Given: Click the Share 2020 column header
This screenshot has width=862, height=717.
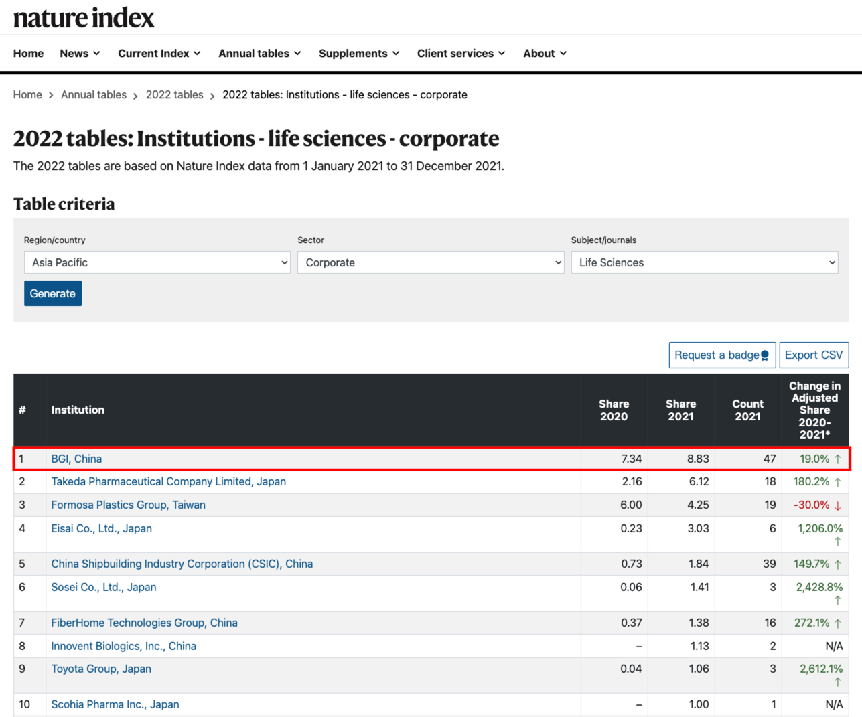Looking at the screenshot, I should [x=614, y=410].
